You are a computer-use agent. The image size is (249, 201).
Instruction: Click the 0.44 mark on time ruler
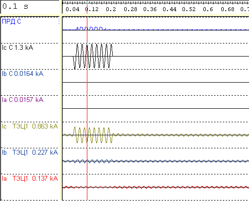click(x=169, y=9)
